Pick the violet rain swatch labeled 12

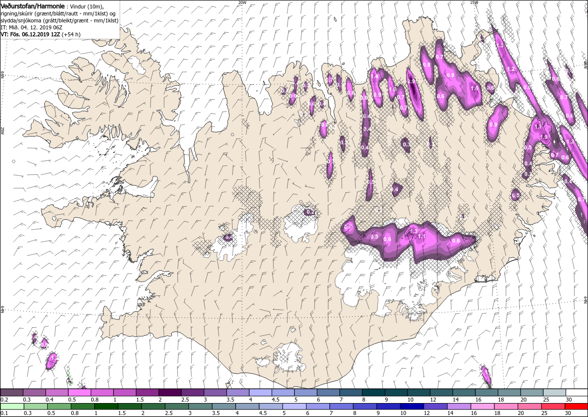pos(435,407)
